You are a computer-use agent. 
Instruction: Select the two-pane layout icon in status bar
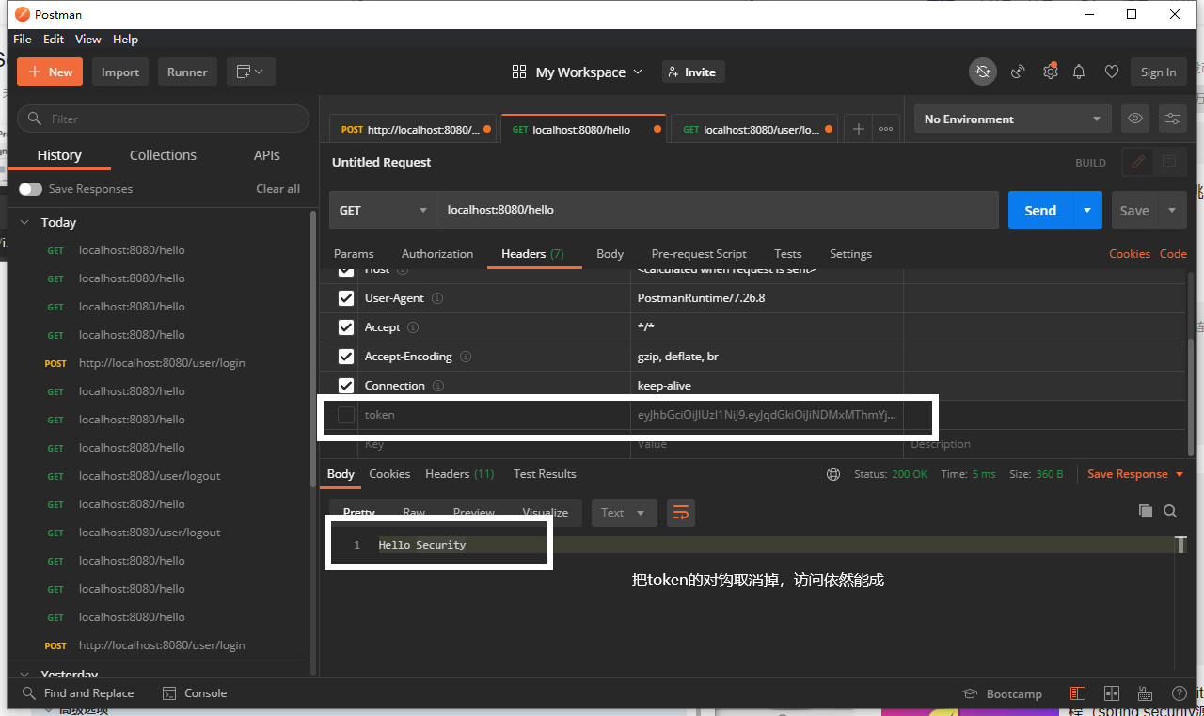pos(1112,693)
